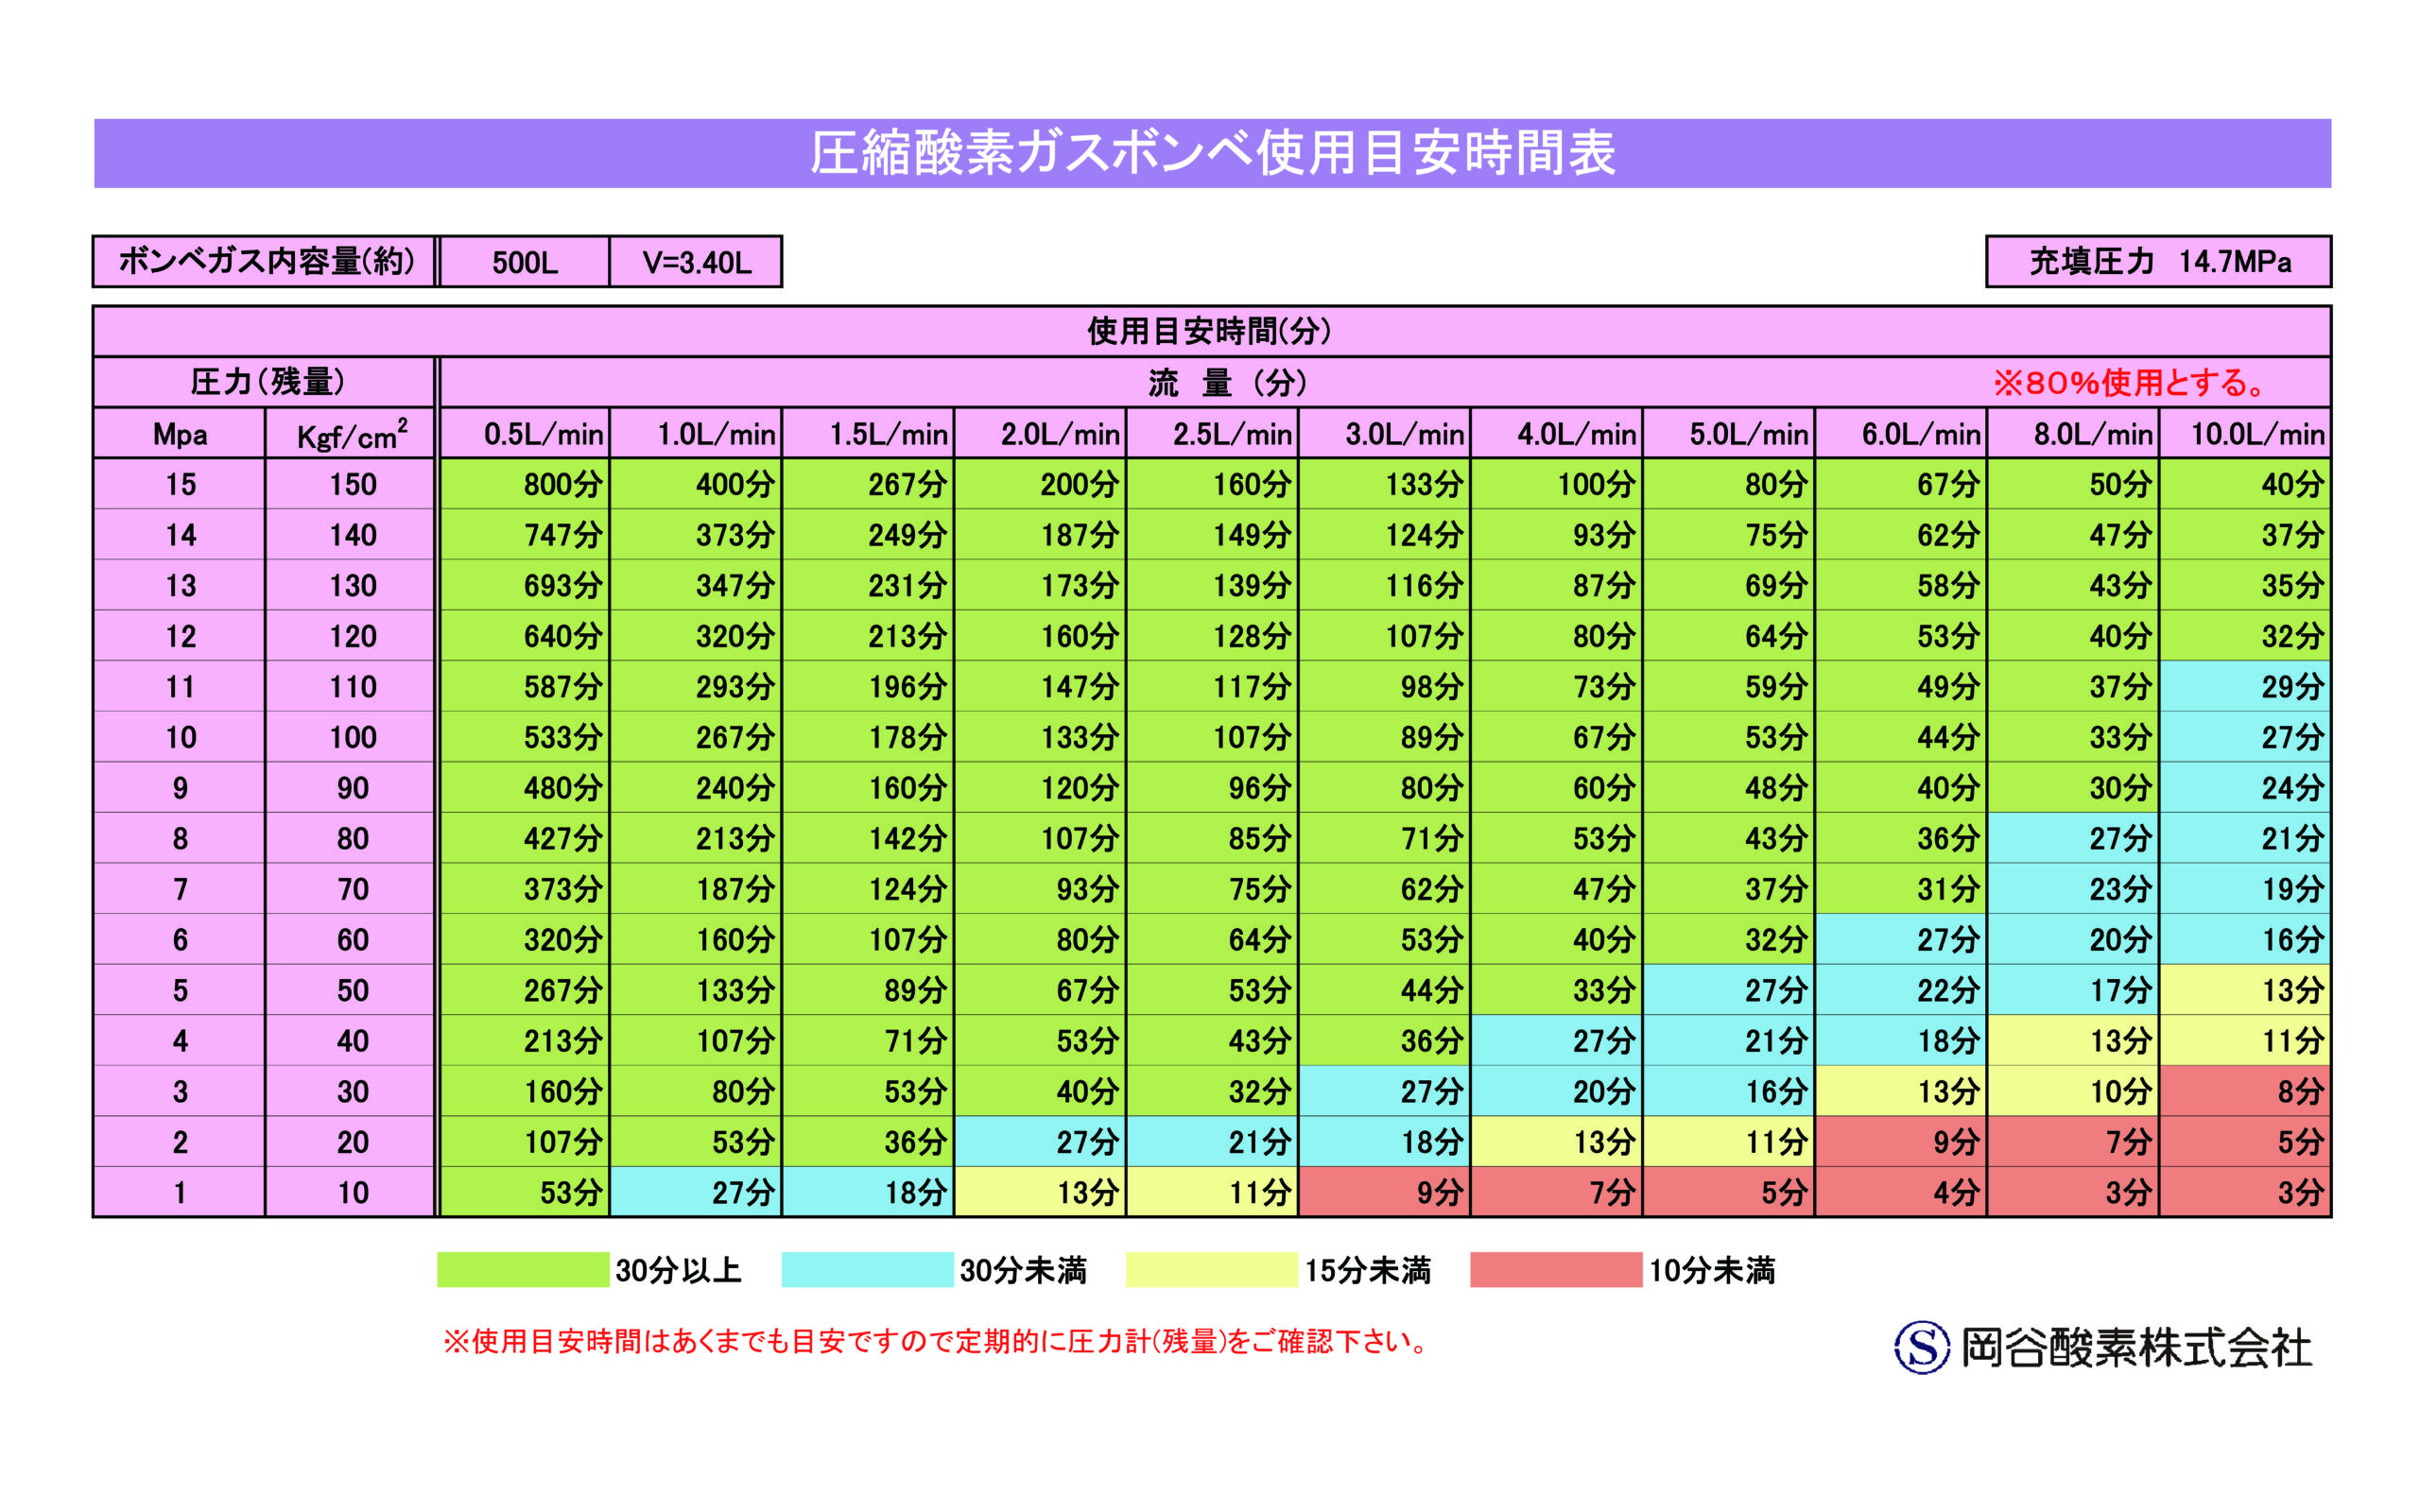This screenshot has width=2420, height=1512.
Task: Click the red 10分未満 legend swatch
Action: point(1555,1269)
